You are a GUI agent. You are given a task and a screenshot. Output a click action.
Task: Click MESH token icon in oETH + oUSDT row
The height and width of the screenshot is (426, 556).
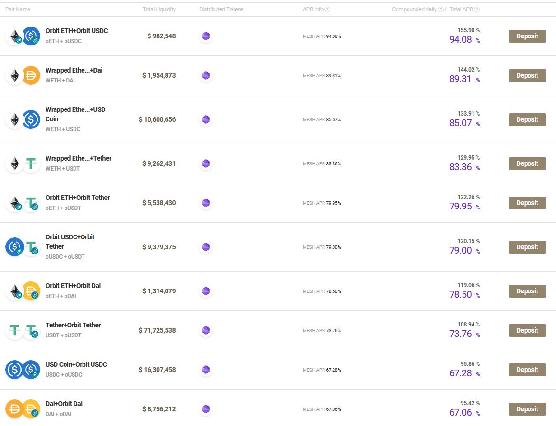pos(206,203)
